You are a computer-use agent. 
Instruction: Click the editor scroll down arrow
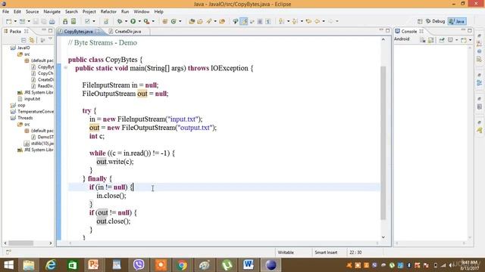coord(383,237)
